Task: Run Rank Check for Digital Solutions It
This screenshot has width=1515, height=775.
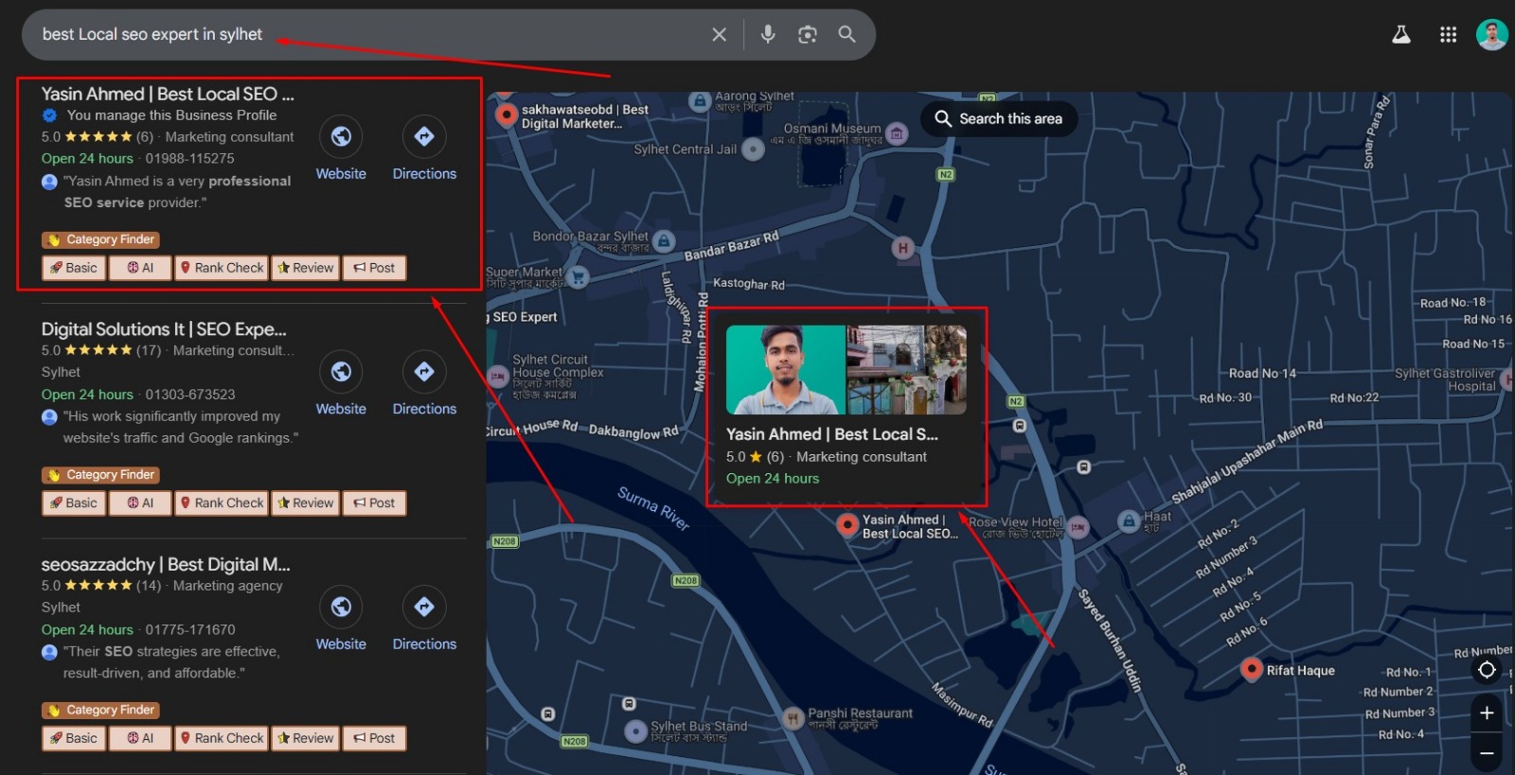Action: [222, 503]
